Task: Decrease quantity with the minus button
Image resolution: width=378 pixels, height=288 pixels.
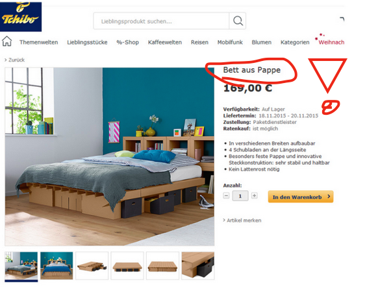Action: 226,195
